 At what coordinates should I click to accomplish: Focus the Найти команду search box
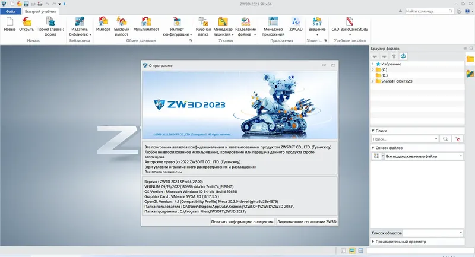pos(429,11)
